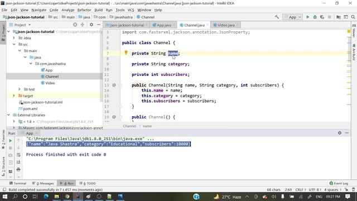
Task: Collapse com.javashastra package
Action: 31,64
